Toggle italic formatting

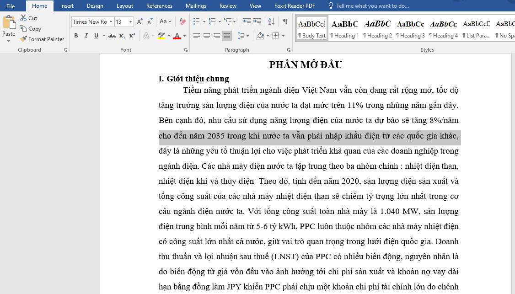[x=86, y=36]
